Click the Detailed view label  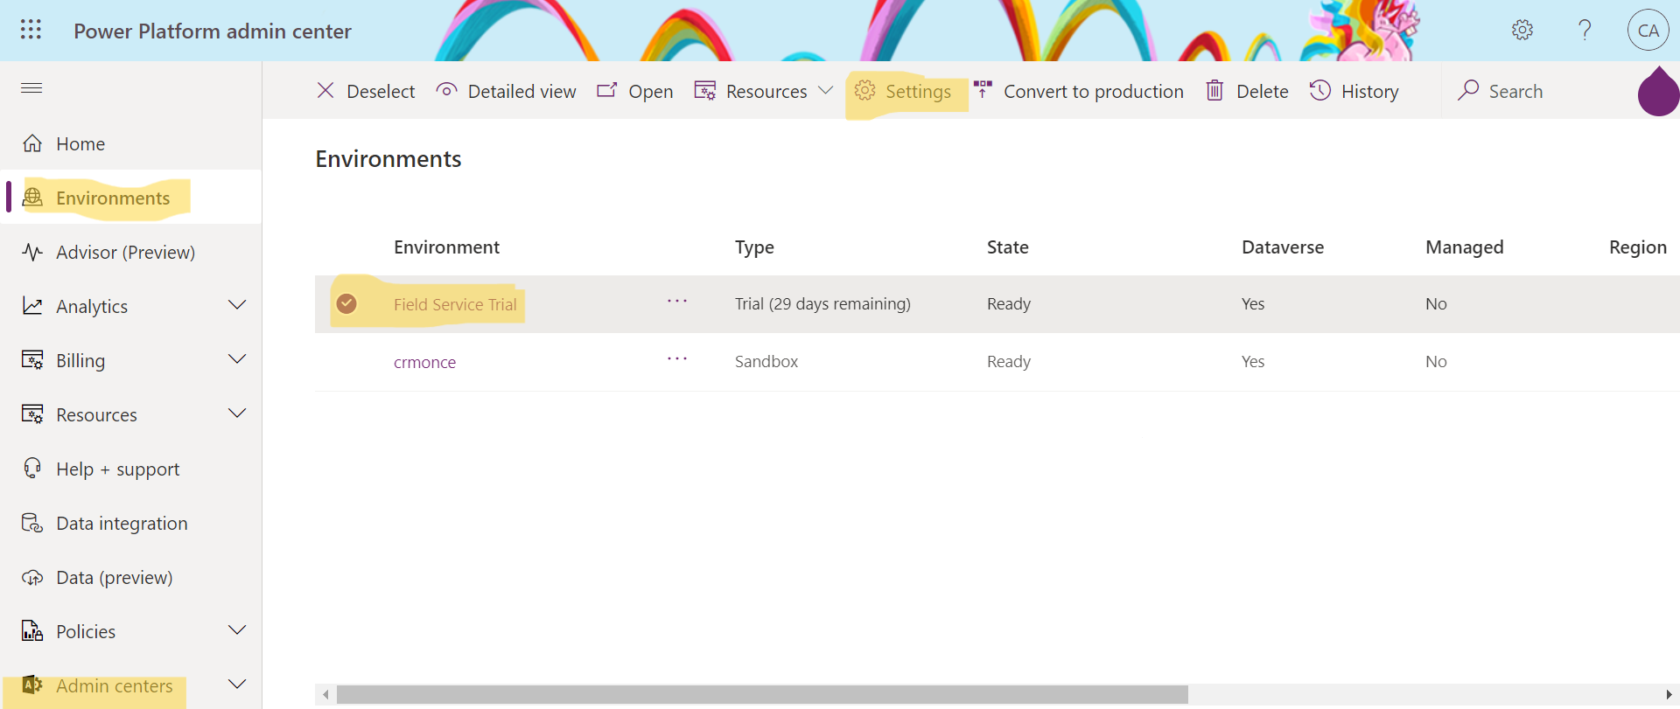coord(521,91)
